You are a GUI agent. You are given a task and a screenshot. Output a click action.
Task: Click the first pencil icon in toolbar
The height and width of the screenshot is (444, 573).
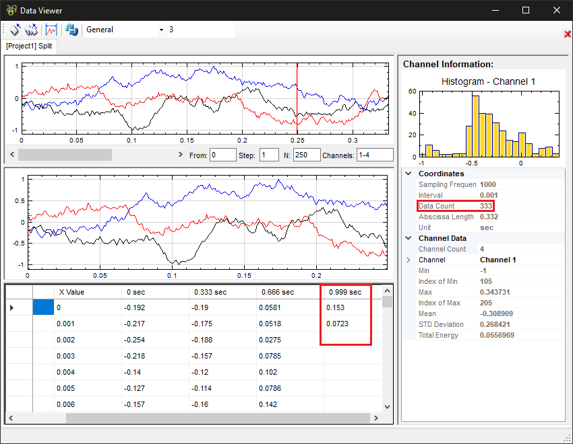(14, 30)
